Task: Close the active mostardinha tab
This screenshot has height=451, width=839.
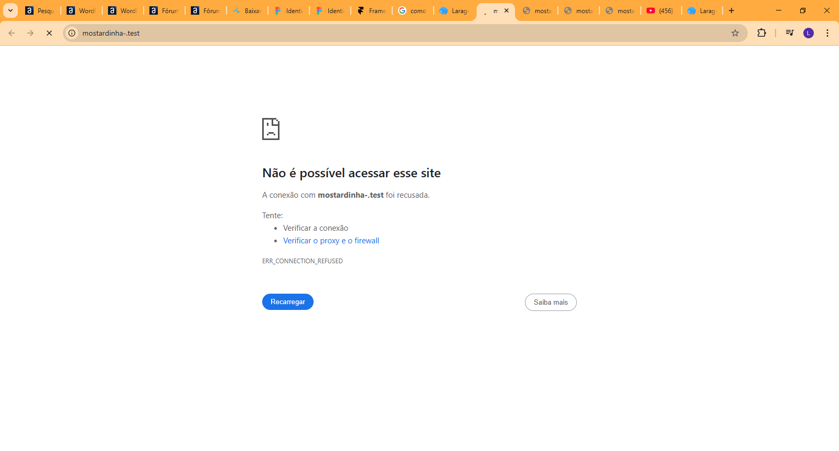Action: [507, 10]
